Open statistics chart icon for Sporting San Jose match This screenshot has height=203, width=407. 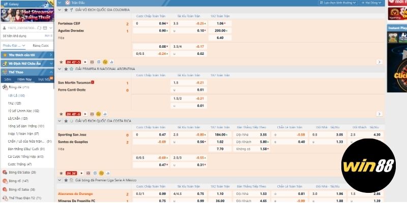click(x=108, y=173)
